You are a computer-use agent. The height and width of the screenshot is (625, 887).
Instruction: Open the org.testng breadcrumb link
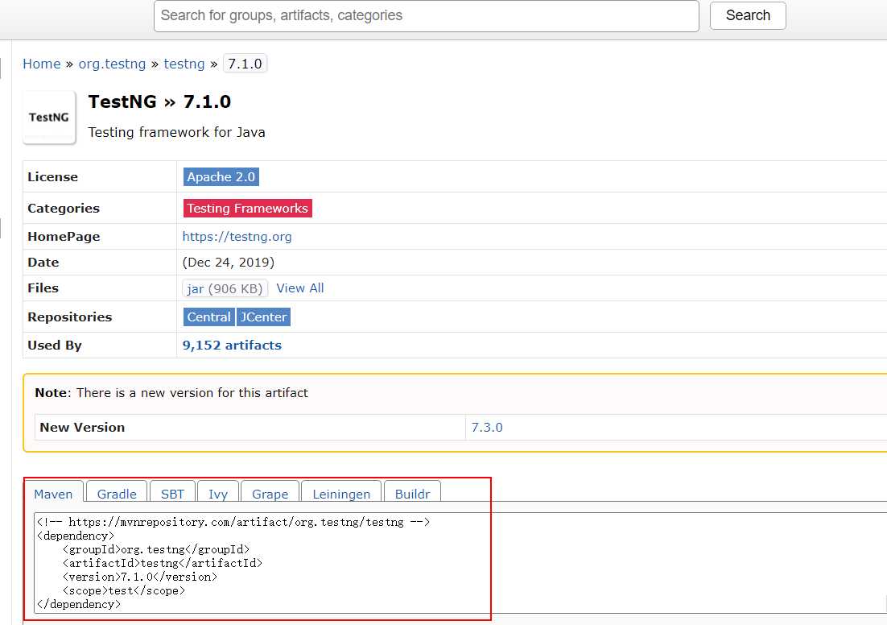[112, 64]
